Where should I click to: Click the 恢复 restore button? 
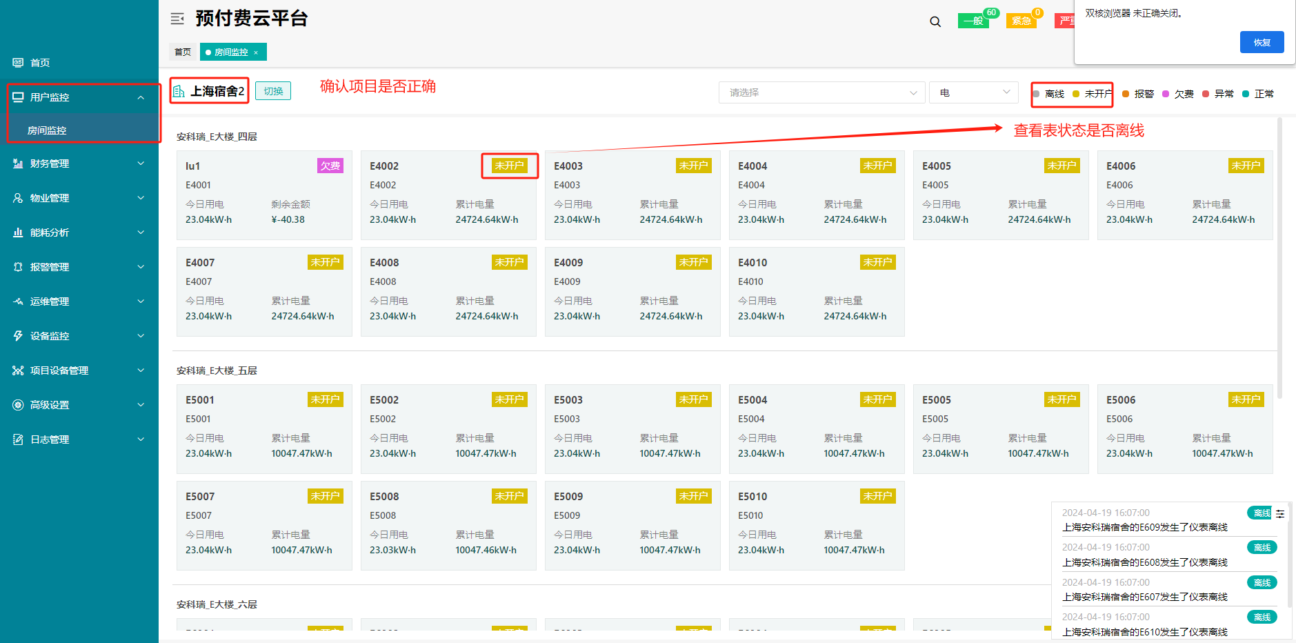(x=1262, y=42)
